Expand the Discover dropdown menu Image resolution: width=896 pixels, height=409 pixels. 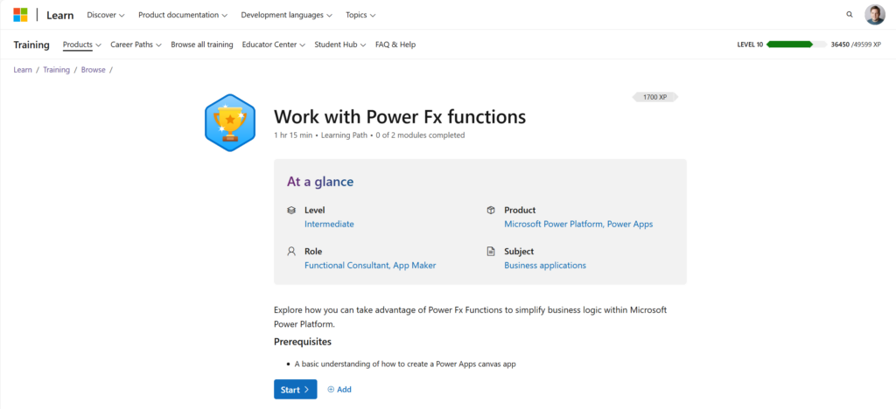pyautogui.click(x=106, y=15)
